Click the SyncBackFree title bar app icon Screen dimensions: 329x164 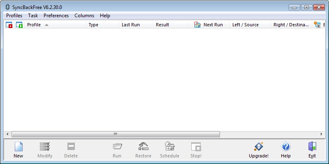(x=7, y=7)
